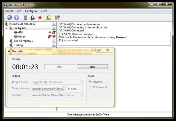Click the 'Disconnected from server.' log line
Viewport: 176px width, 121px height.
[x=79, y=24]
